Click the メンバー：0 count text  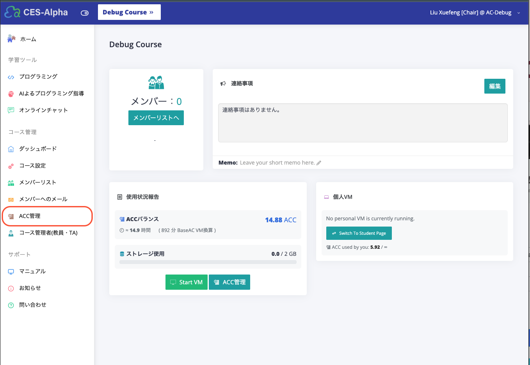[x=156, y=101]
